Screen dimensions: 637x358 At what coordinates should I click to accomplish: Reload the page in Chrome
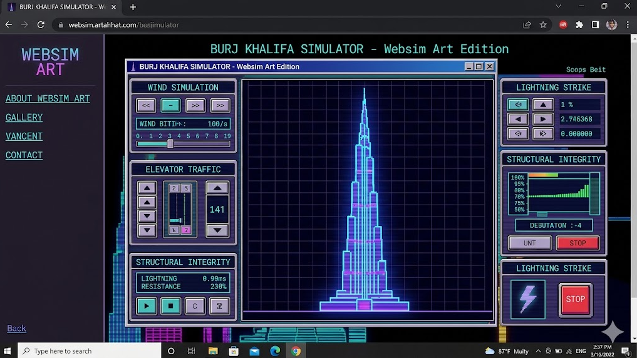[41, 25]
